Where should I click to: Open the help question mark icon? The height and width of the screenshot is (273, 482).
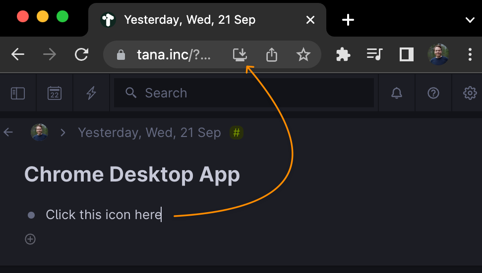(433, 93)
